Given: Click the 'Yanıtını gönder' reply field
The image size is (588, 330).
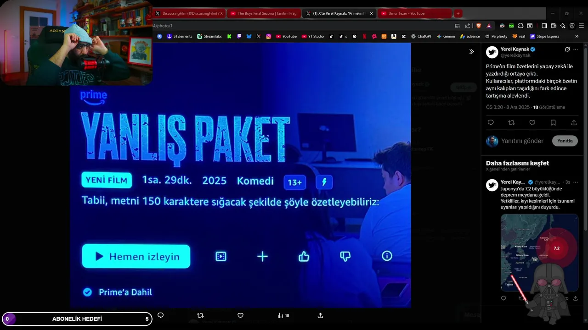Looking at the screenshot, I should point(522,141).
